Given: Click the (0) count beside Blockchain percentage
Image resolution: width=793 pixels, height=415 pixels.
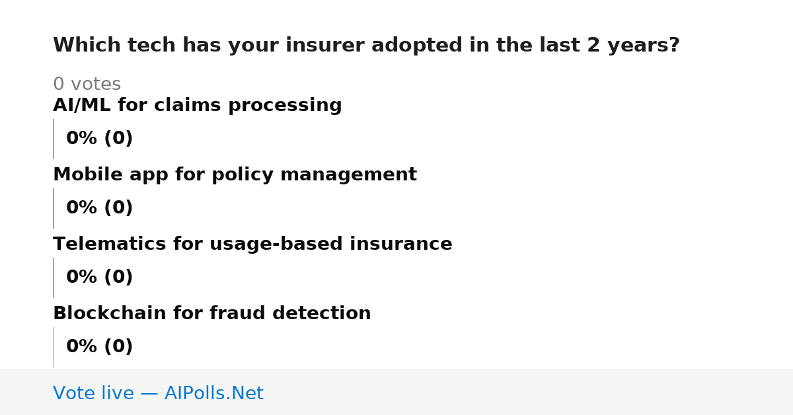Looking at the screenshot, I should pyautogui.click(x=118, y=347).
